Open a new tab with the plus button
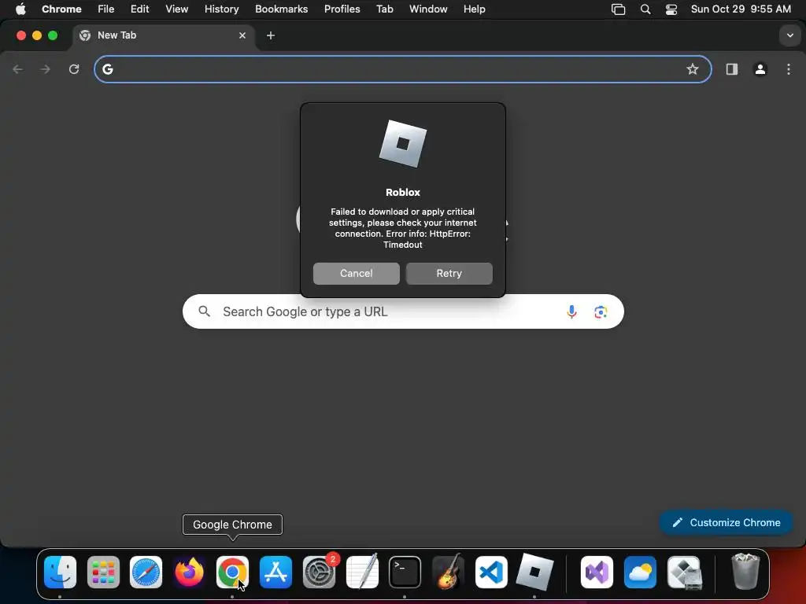This screenshot has width=806, height=604. (x=271, y=35)
